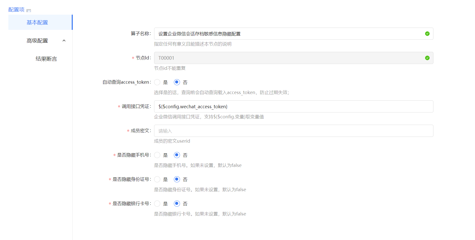Select 结果断言 in the sidebar
The width and height of the screenshot is (475, 240).
46,59
